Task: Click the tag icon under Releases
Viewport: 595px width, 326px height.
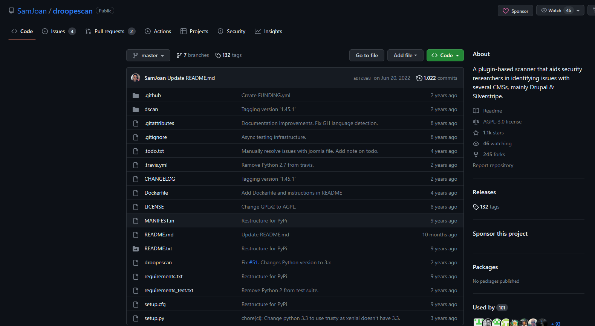Action: coord(476,207)
